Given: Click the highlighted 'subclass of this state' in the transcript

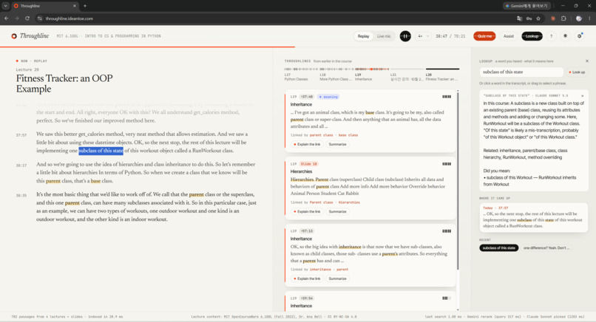Looking at the screenshot, I should pyautogui.click(x=101, y=151).
